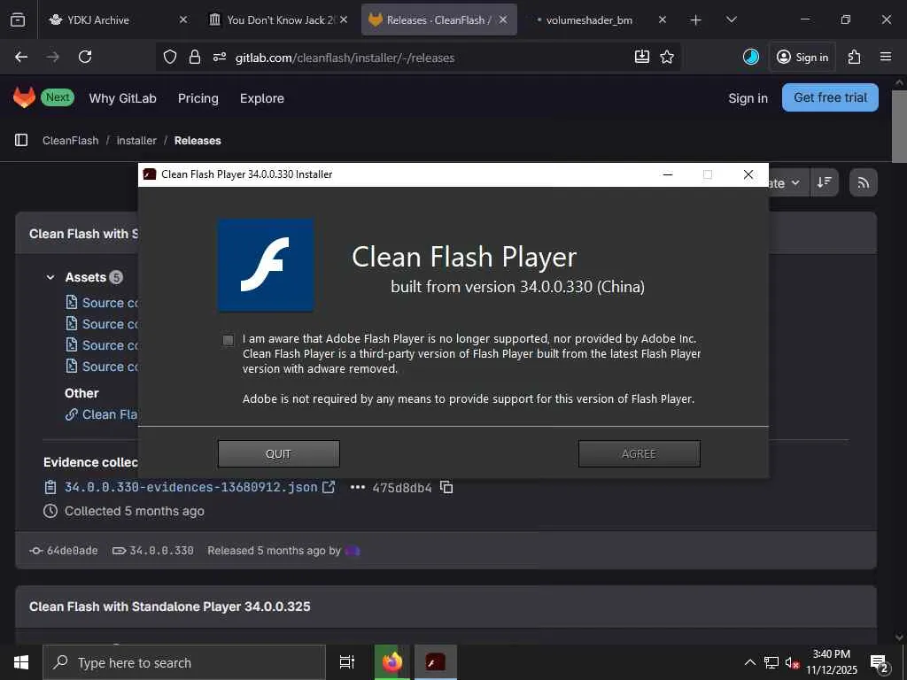
Task: Click the Flash Player logo in the installer
Action: tap(266, 265)
